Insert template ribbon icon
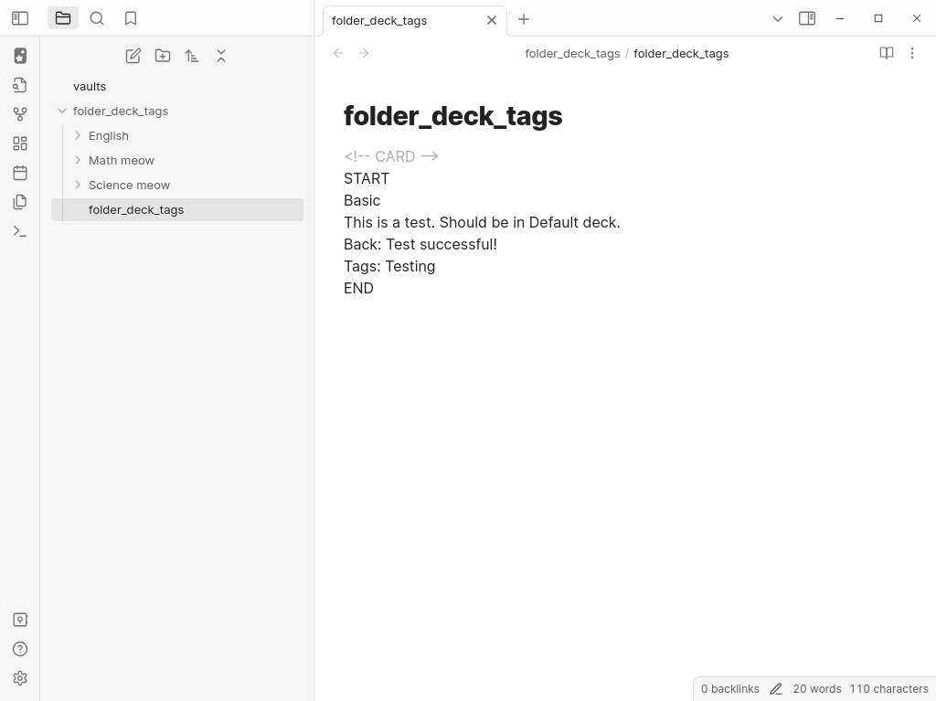This screenshot has height=701, width=936. (20, 202)
